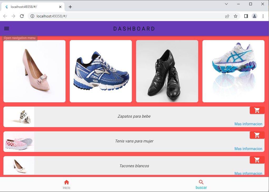269x192 pixels.
Task: Go to inicio home tab
Action: tap(66, 185)
